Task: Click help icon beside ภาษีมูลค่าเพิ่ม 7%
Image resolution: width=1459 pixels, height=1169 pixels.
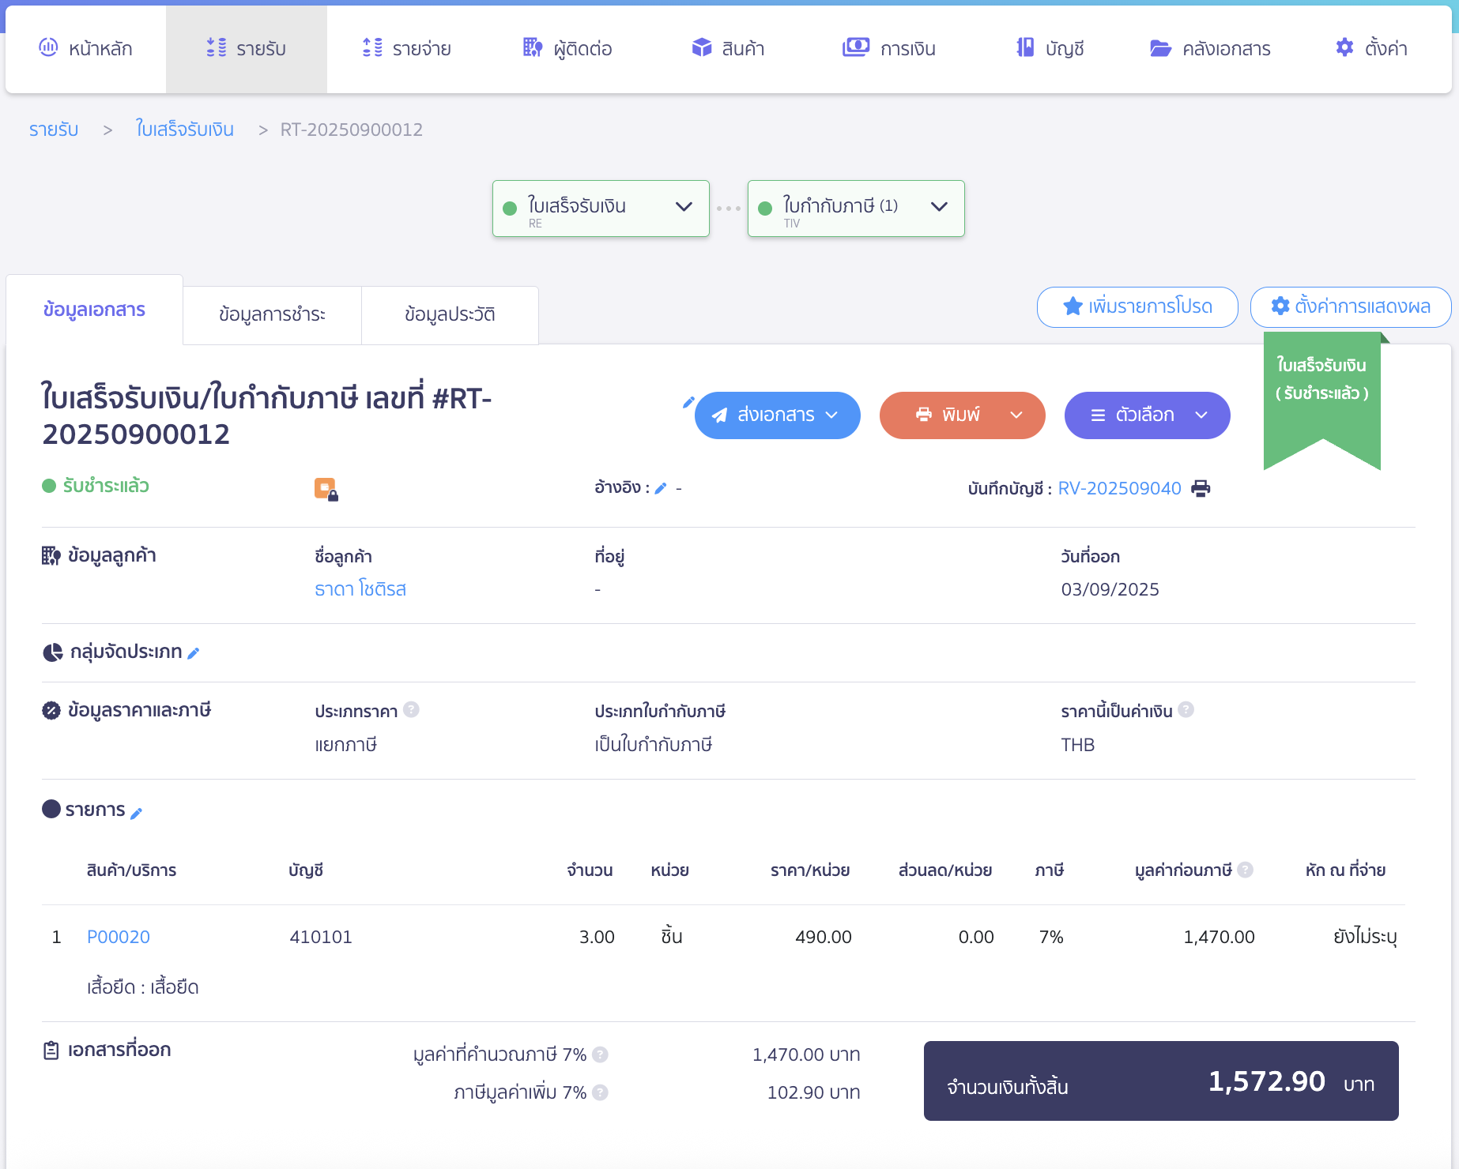Action: (x=600, y=1092)
